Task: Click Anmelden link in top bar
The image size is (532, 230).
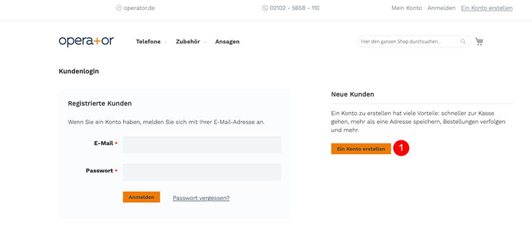Action: pos(441,8)
